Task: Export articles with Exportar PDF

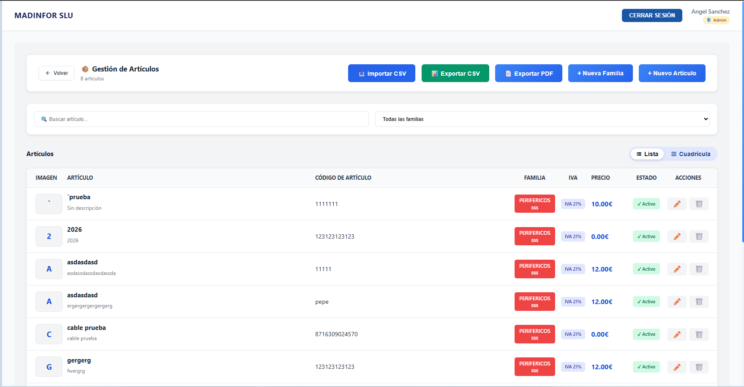Action: click(529, 73)
